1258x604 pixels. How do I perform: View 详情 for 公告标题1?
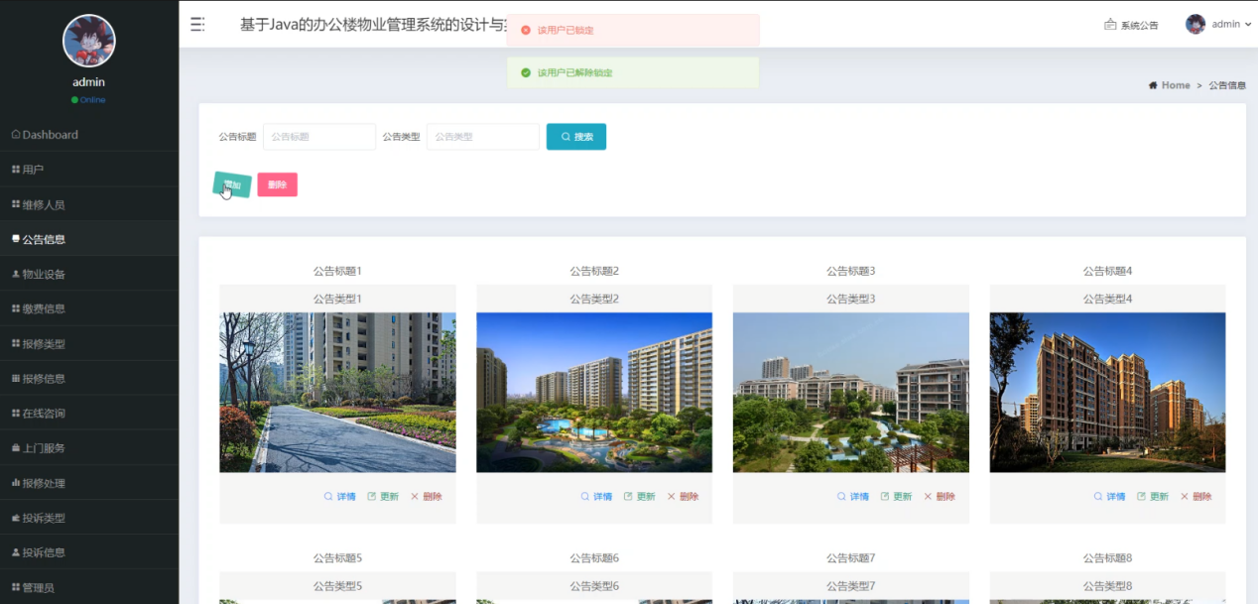point(339,497)
